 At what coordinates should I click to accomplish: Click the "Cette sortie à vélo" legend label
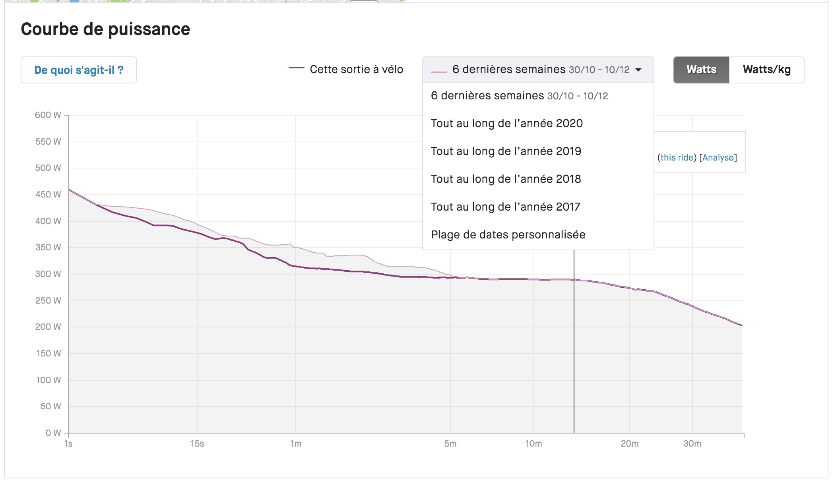(x=356, y=70)
